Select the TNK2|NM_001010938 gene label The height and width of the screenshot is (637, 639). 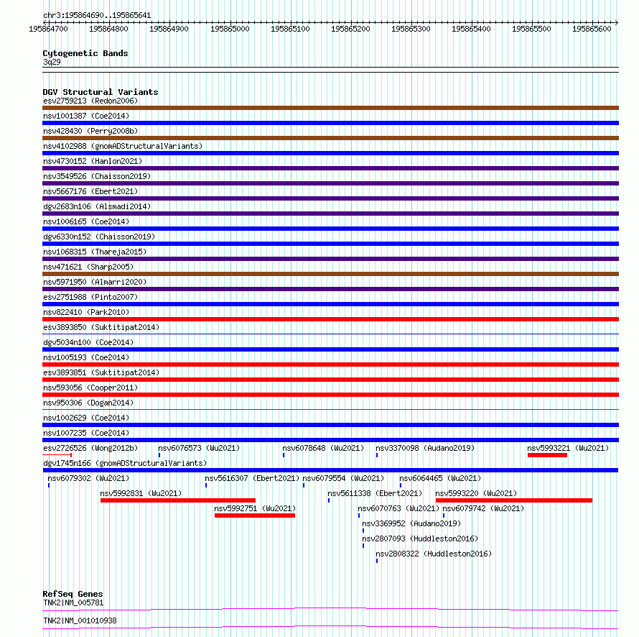pos(80,620)
